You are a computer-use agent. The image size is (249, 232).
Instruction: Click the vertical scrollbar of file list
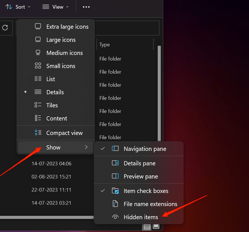(159, 92)
